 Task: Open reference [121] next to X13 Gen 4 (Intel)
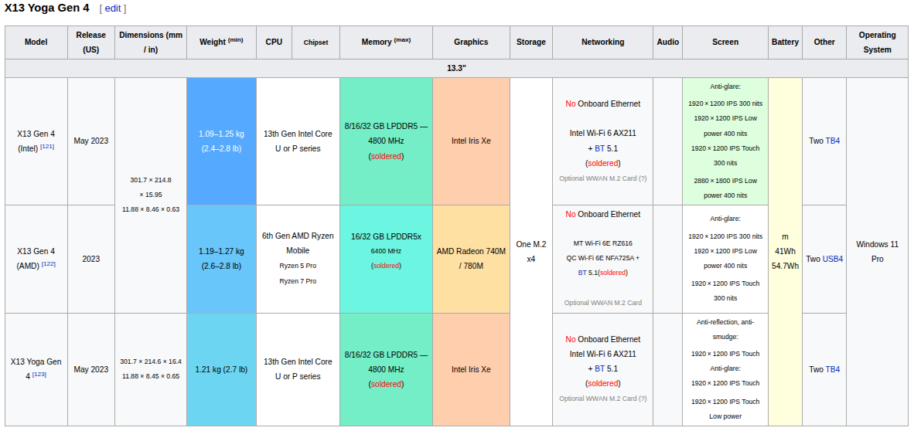pyautogui.click(x=47, y=146)
